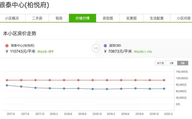
Task: Click the red data point at 2019.9
Action: [135, 80]
